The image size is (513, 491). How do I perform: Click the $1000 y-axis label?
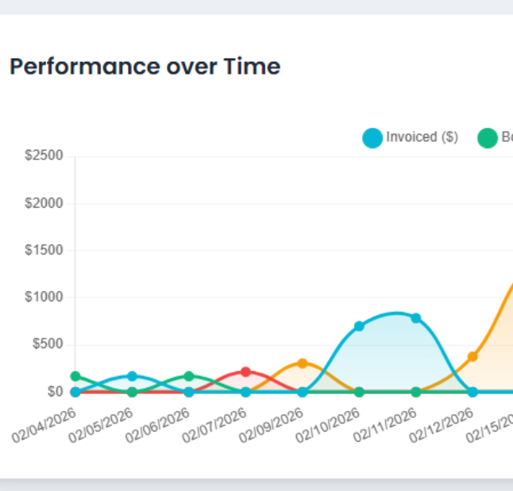point(44,297)
